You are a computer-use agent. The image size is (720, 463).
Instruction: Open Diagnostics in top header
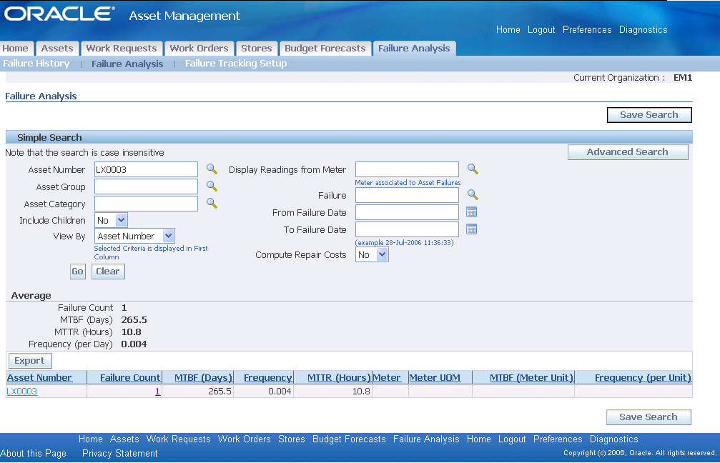tap(643, 30)
